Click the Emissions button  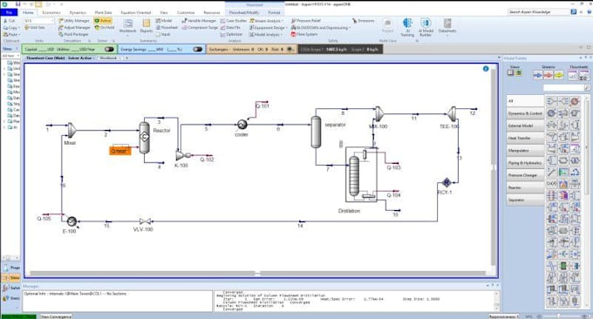point(363,21)
